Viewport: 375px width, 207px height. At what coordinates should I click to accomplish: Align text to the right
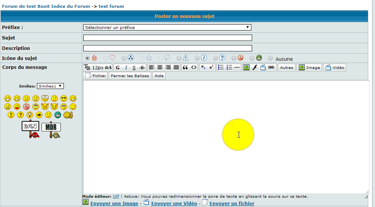pos(168,67)
